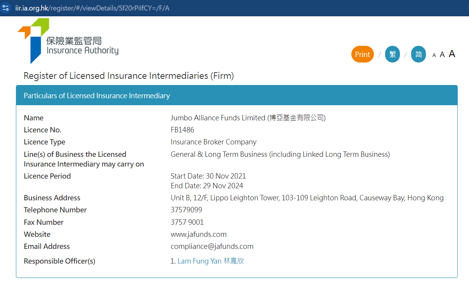The width and height of the screenshot is (469, 283).
Task: Click the Particulars of Licensed Insurance Intermediary header
Action: click(97, 95)
